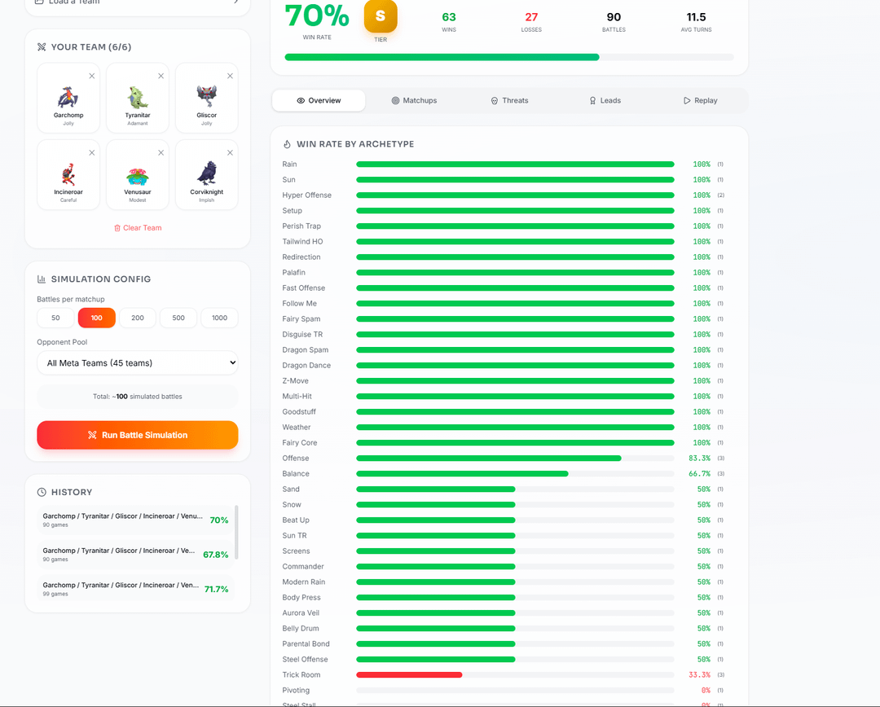Click the Corviknight sprite icon
Viewport: 880px width, 707px height.
pos(207,173)
